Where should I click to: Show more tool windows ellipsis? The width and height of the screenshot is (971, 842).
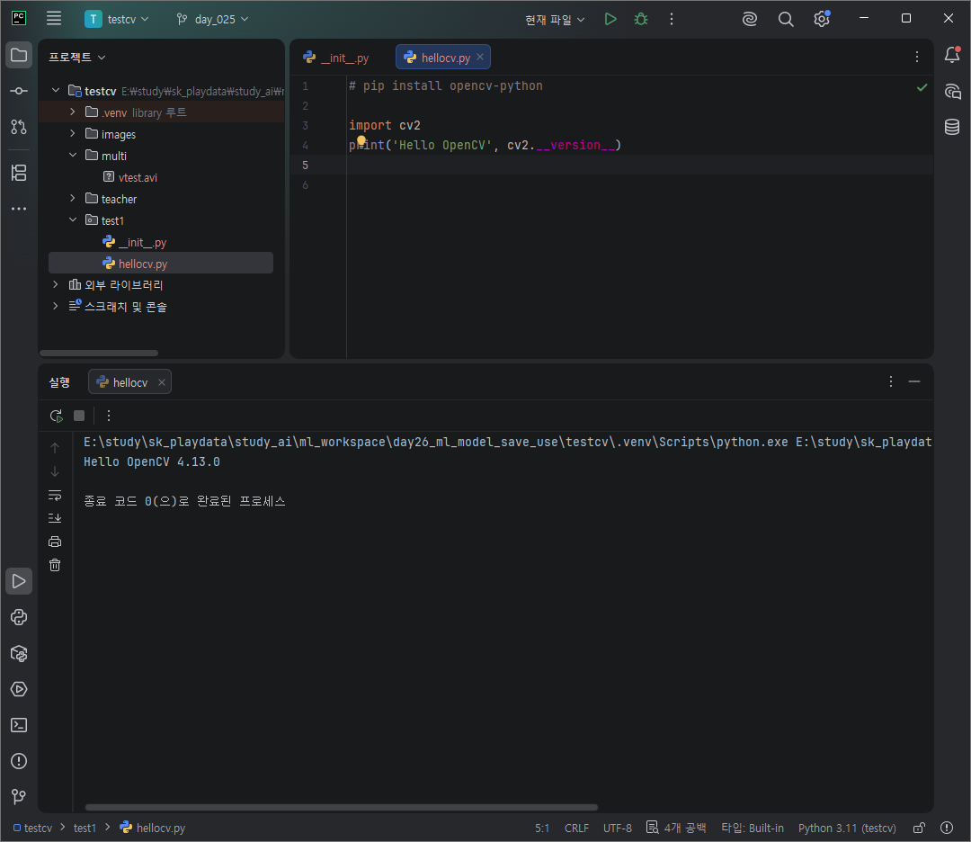[19, 209]
